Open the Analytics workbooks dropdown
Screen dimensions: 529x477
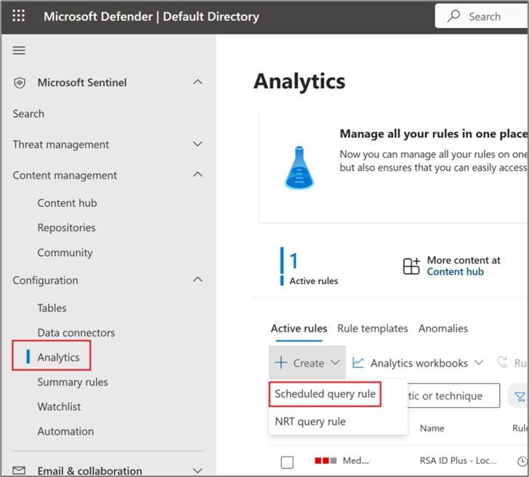pos(478,363)
